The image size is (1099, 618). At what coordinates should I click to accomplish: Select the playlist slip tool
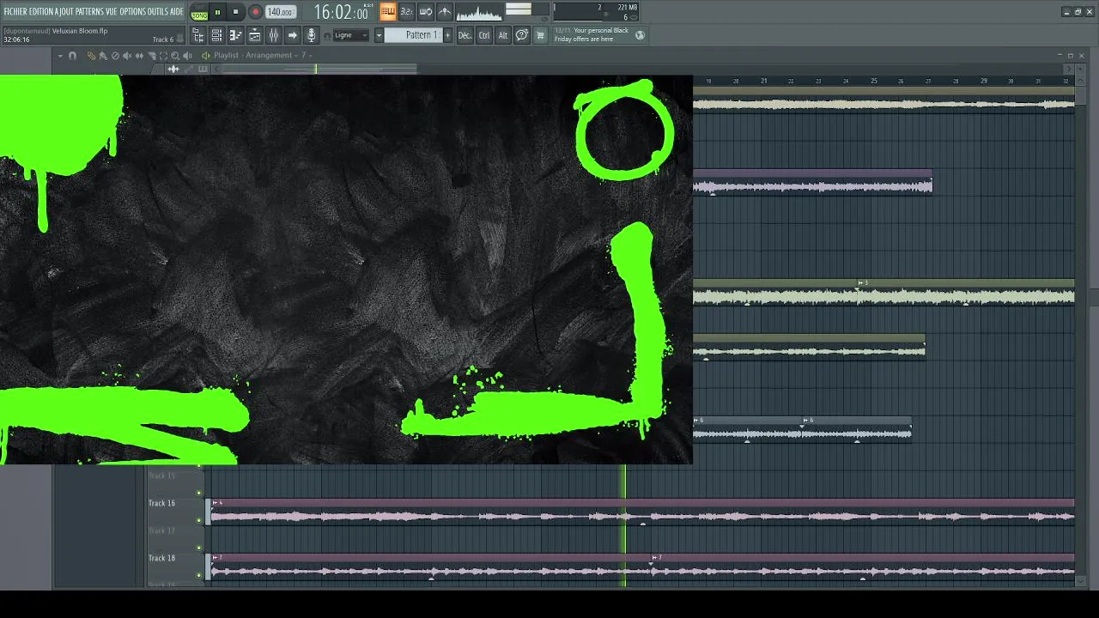click(x=139, y=56)
